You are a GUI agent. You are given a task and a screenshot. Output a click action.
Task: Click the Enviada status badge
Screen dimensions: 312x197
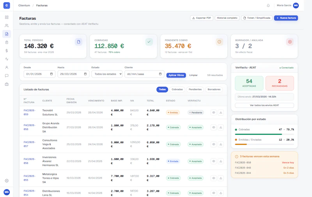tap(173, 161)
